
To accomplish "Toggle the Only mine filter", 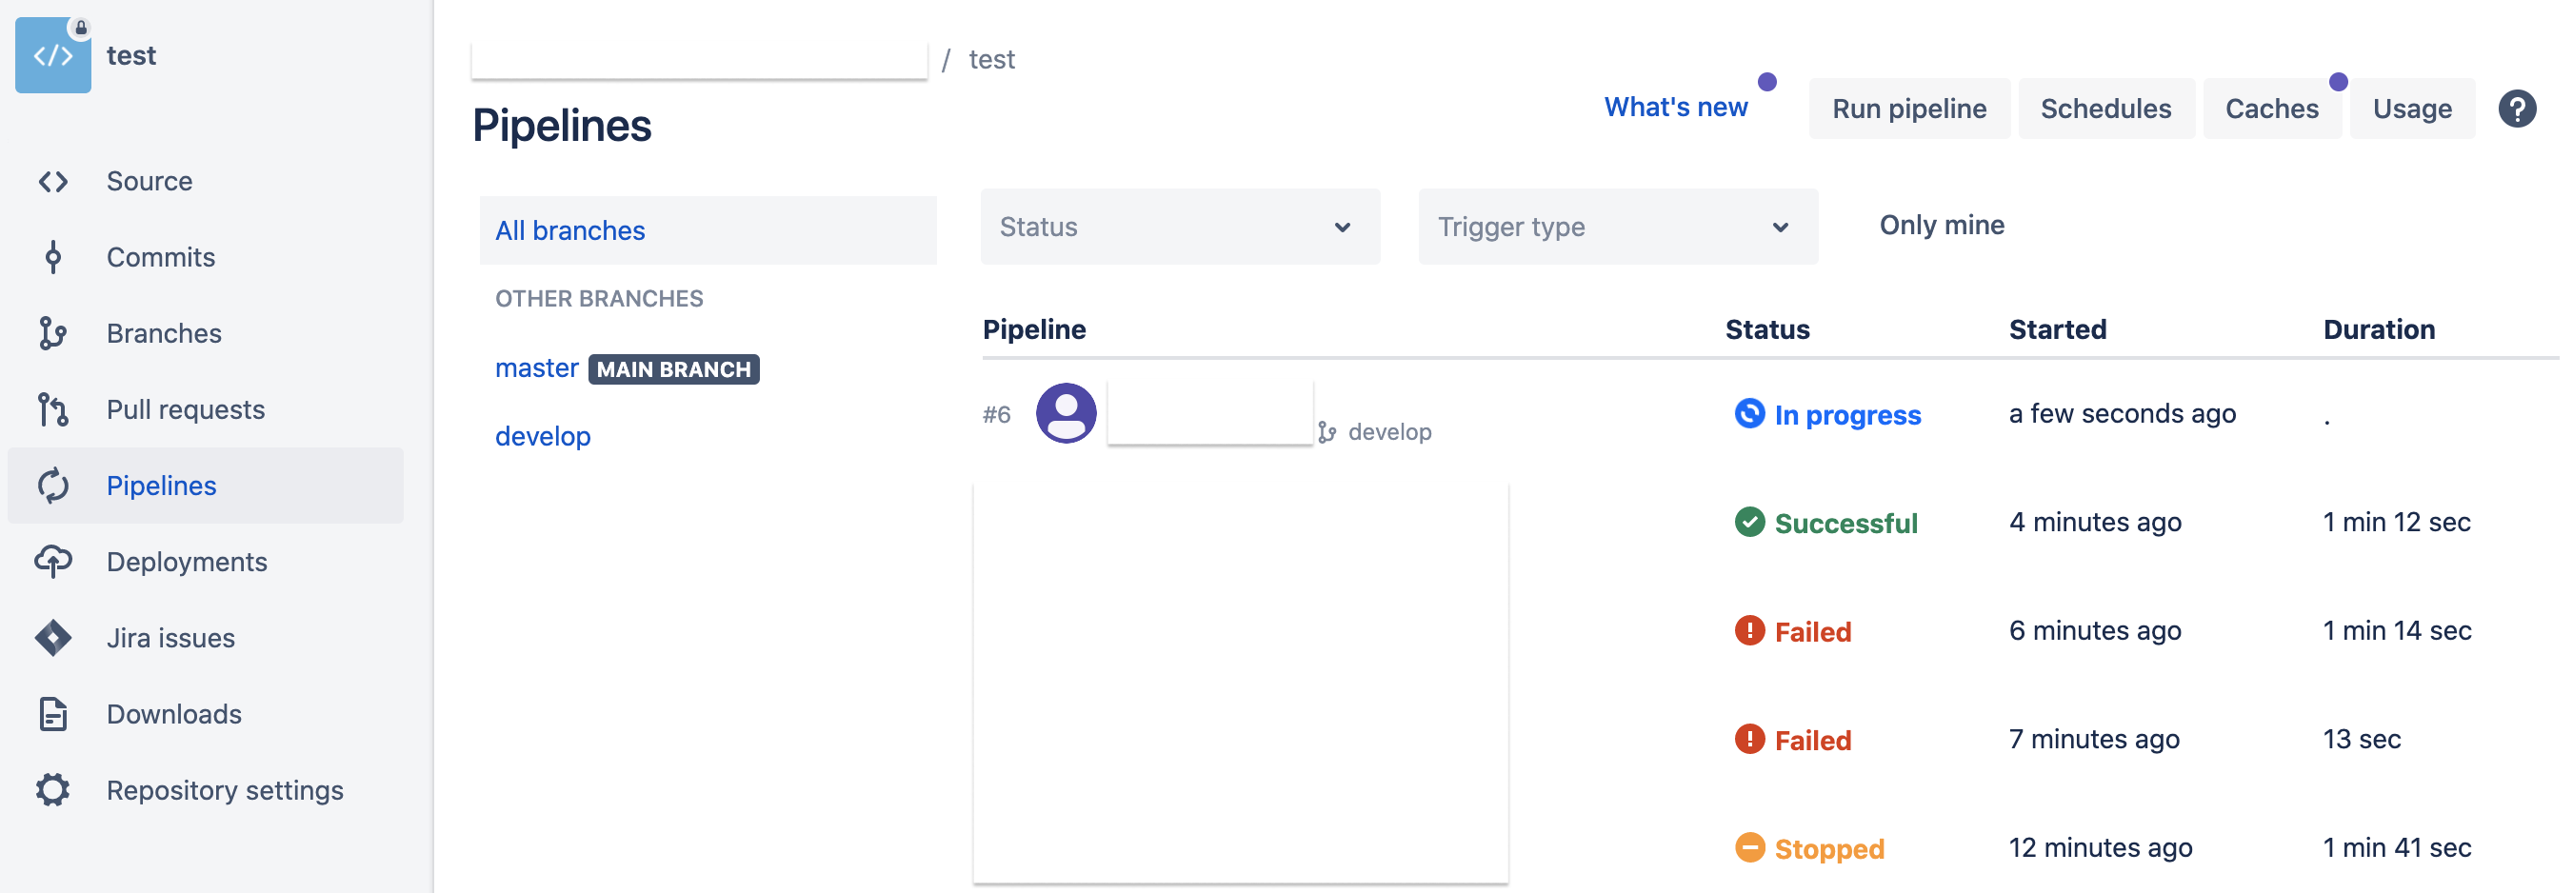I will pyautogui.click(x=1941, y=226).
